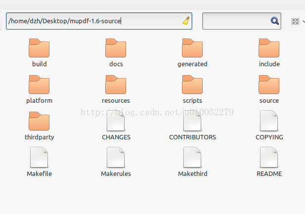Click the 'platform' folder name label
305x214 pixels.
point(39,101)
